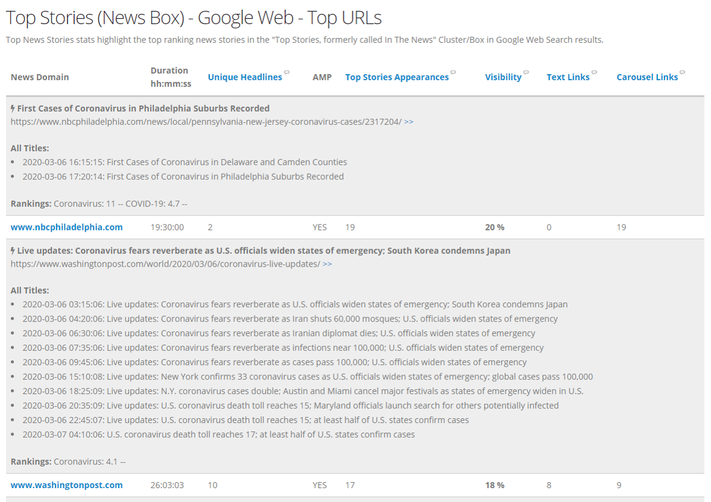Click duration value 19:30:00
Screen dimensions: 711x502
tap(167, 227)
